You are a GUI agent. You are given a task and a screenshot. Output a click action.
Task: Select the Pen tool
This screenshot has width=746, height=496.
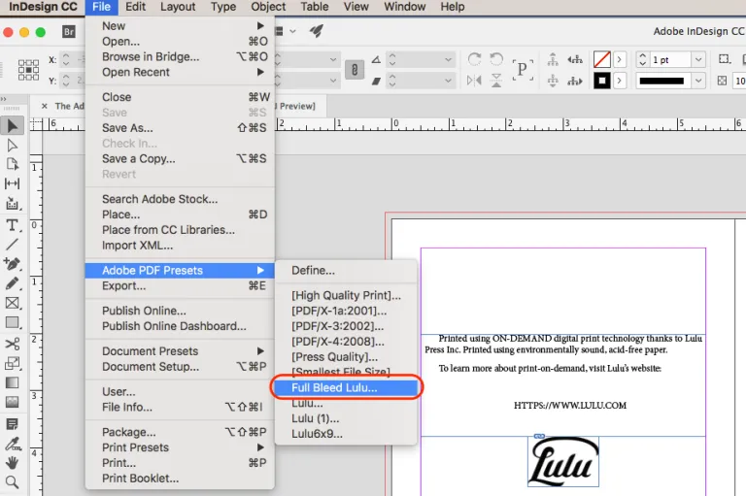click(x=13, y=263)
